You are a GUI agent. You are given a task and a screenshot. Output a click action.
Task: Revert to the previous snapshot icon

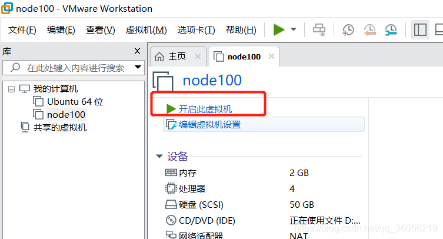coord(369,29)
